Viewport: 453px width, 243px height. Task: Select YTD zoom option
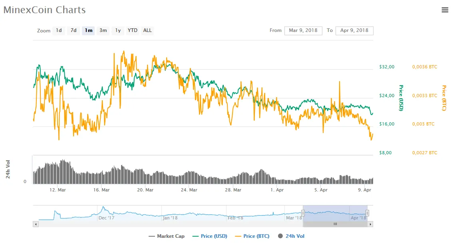(x=133, y=30)
